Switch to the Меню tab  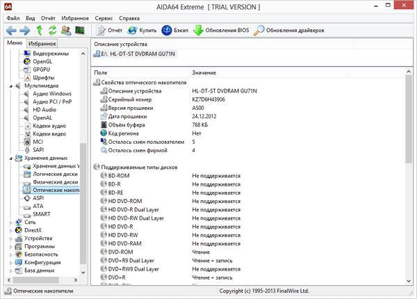click(15, 43)
